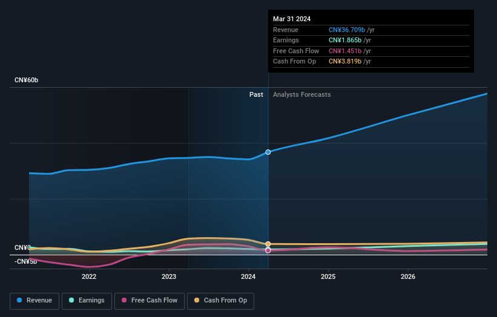Image resolution: width=497 pixels, height=317 pixels.
Task: Click the -CN¥5b y-axis label
Action: [x=25, y=261]
